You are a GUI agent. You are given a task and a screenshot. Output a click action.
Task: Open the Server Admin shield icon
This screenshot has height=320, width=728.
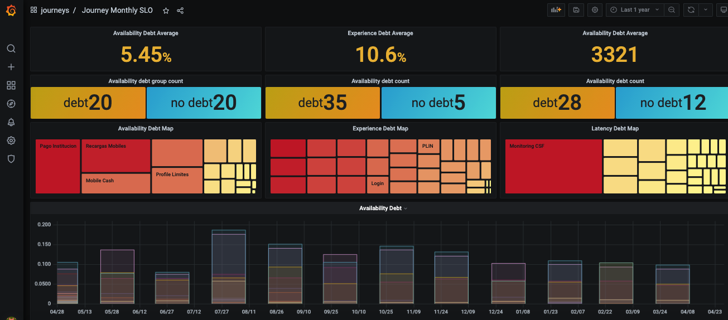click(x=11, y=159)
